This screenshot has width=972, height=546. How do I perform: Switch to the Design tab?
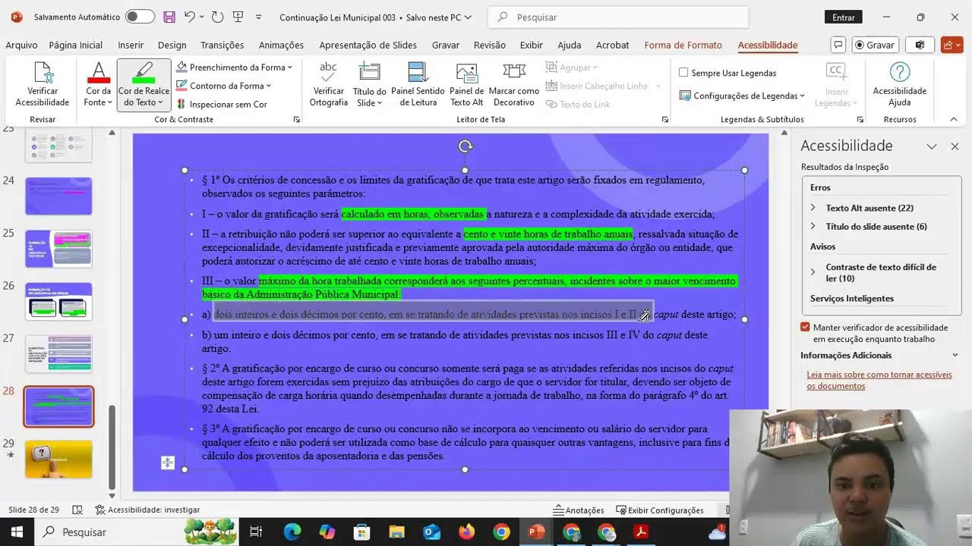click(172, 45)
